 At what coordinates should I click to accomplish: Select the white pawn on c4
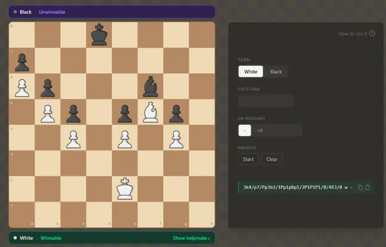tap(73, 139)
